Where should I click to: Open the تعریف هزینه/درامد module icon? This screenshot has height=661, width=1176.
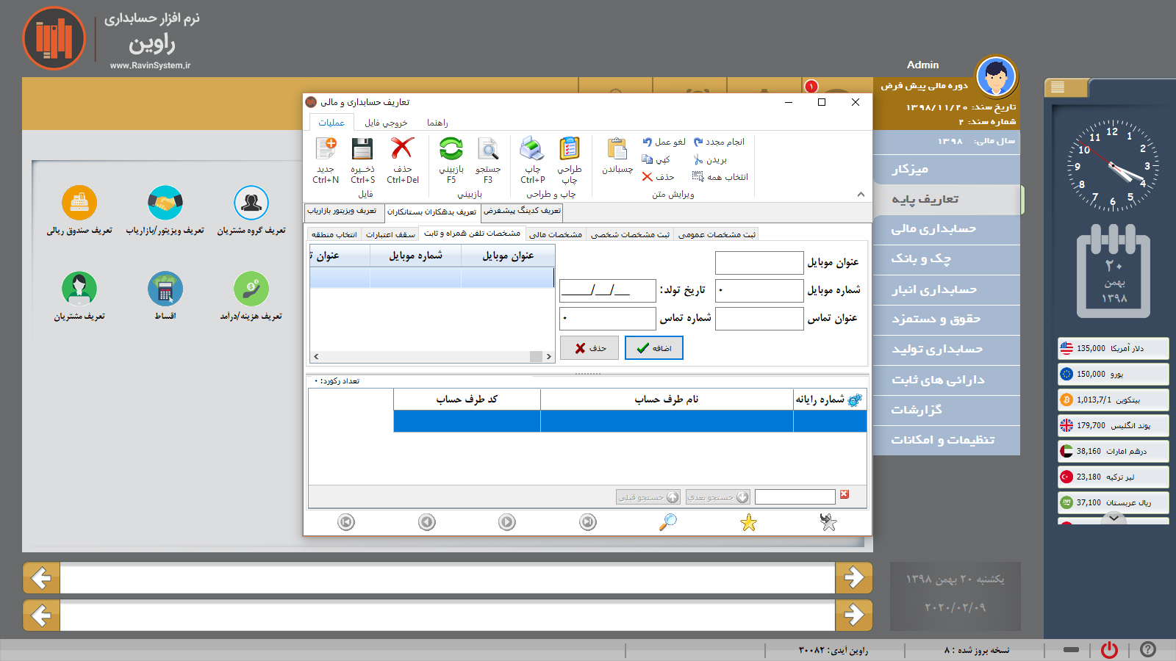(251, 290)
